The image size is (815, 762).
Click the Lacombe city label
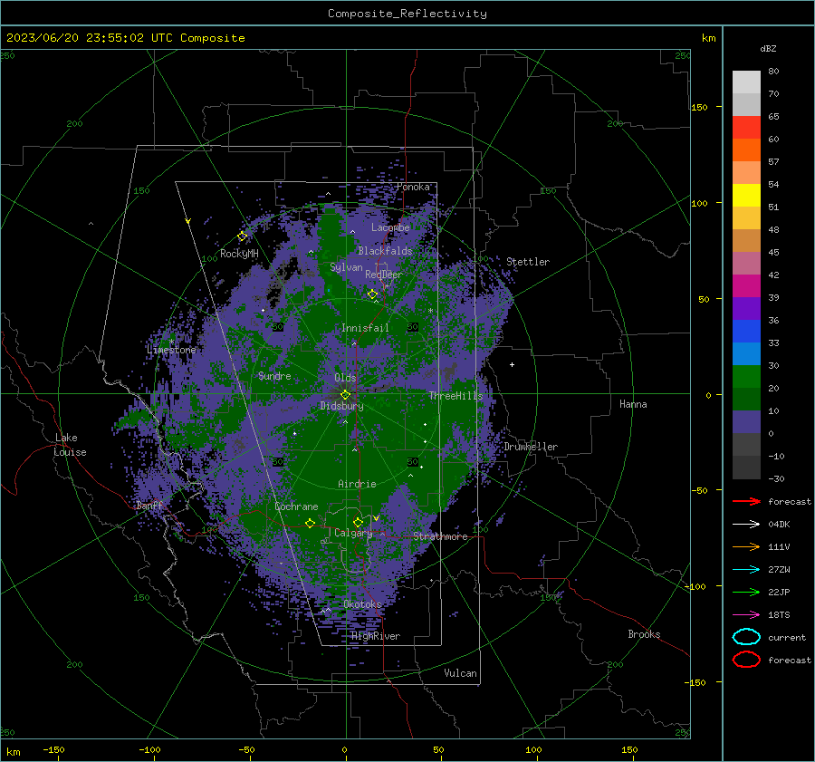[390, 227]
